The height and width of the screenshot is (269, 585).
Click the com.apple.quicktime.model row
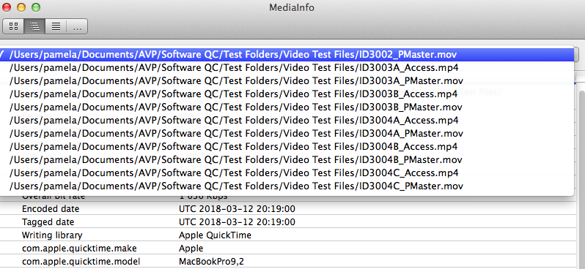[x=288, y=262]
